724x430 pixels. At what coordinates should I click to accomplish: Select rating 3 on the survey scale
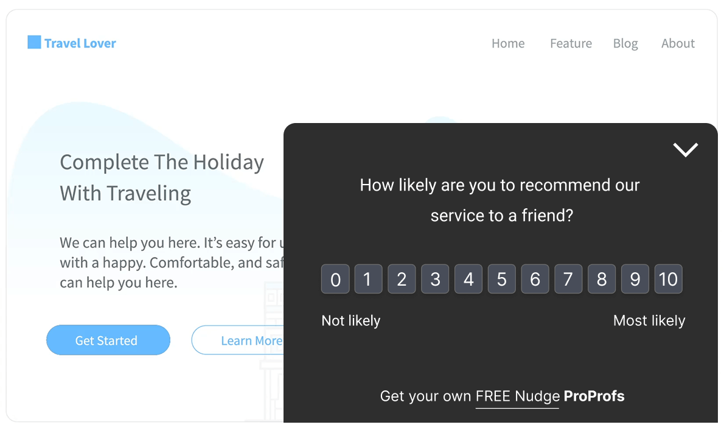(435, 279)
